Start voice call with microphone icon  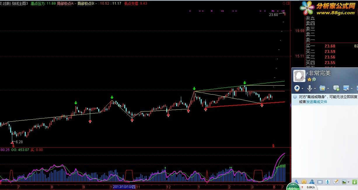click(310, 88)
